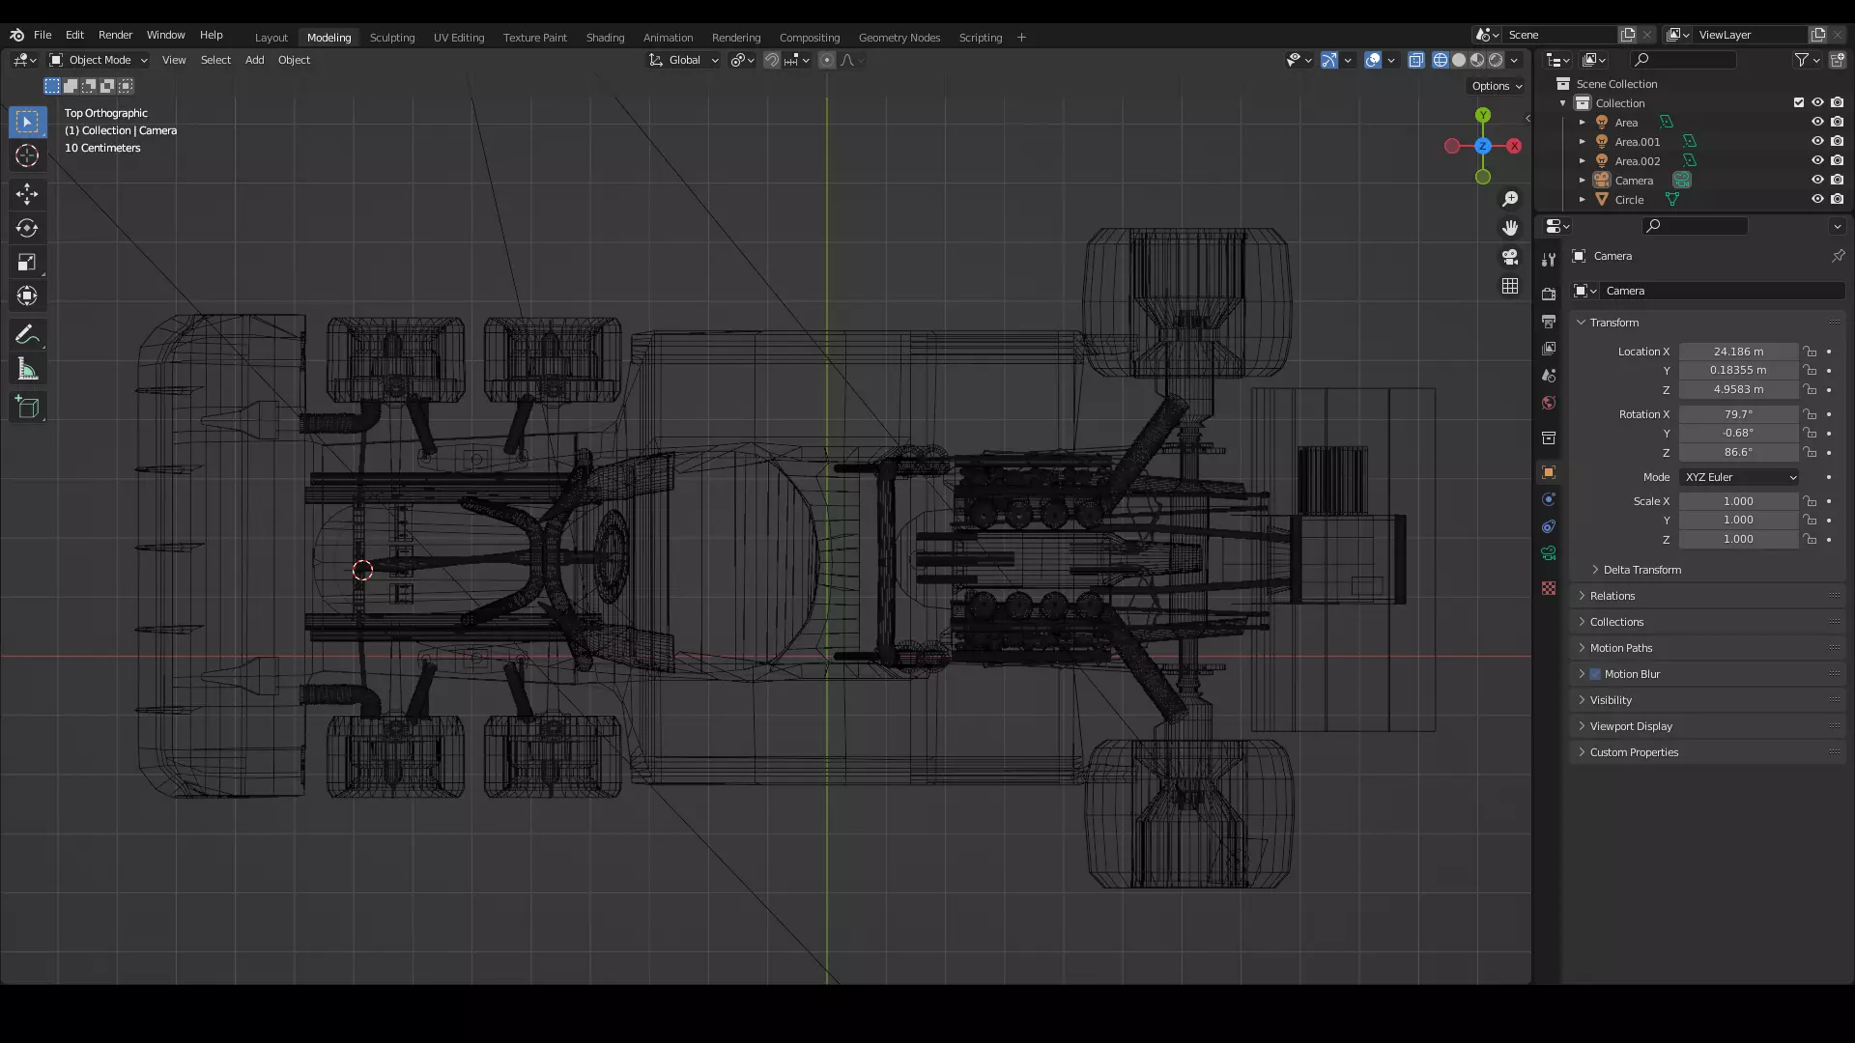Select the Rotate tool
This screenshot has height=1043, width=1855.
[27, 228]
